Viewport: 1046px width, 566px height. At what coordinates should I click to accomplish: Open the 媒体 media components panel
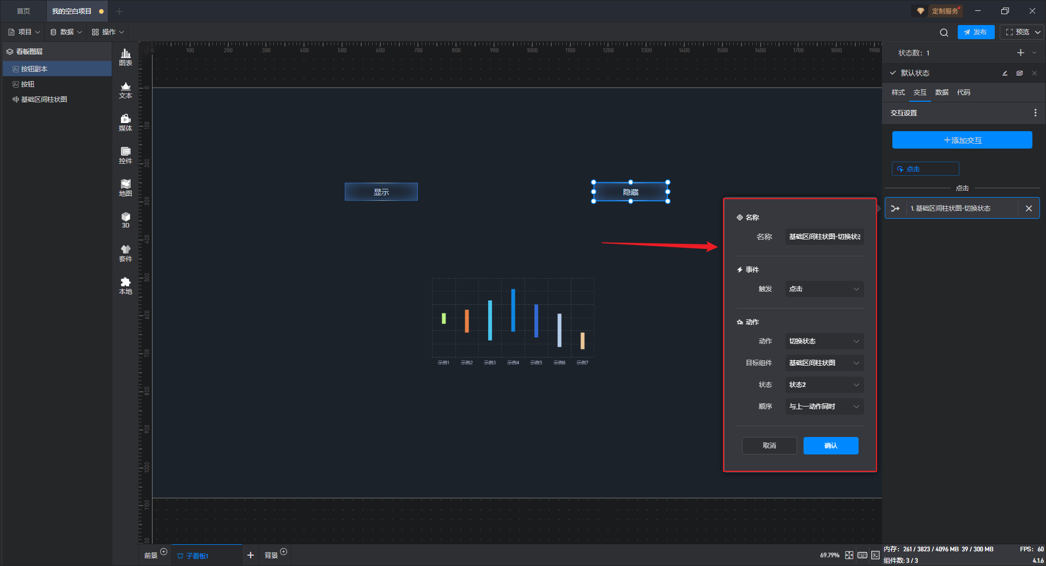coord(125,122)
